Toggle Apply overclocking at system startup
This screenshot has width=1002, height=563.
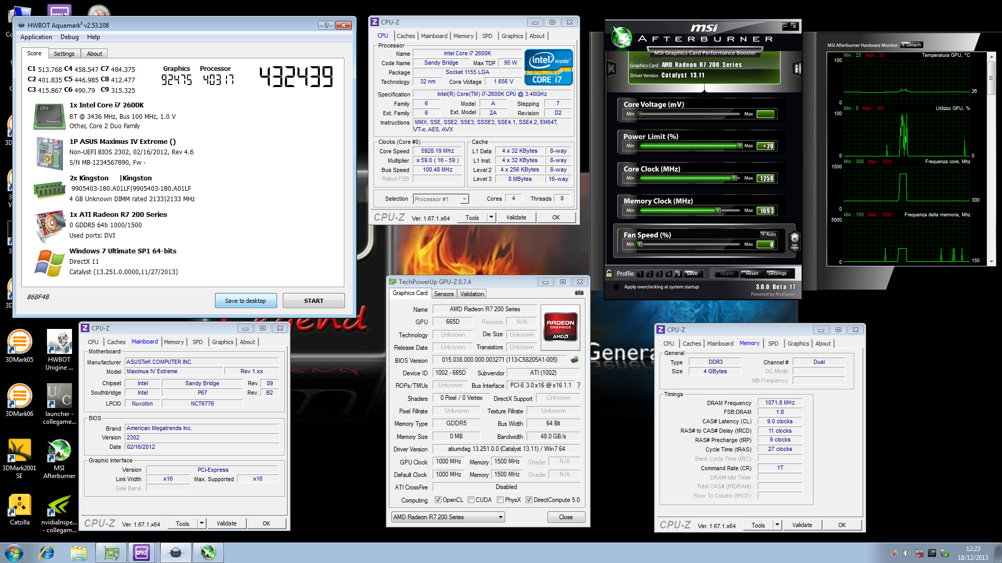click(616, 287)
